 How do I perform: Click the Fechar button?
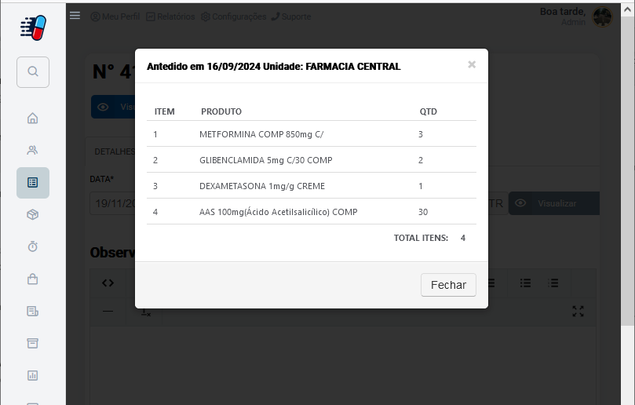448,285
